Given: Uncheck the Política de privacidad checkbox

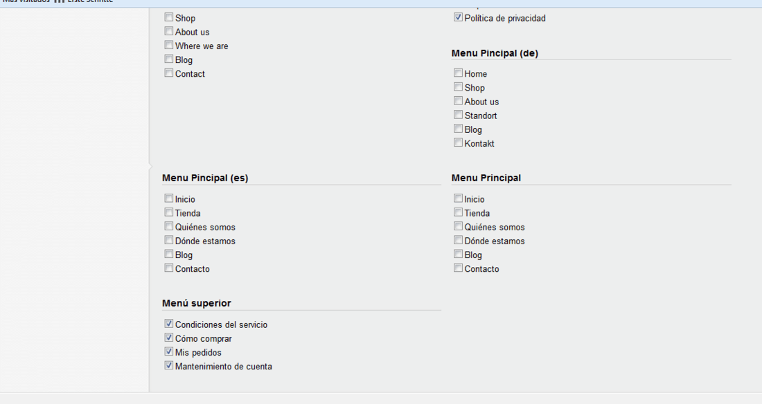Looking at the screenshot, I should (x=459, y=17).
